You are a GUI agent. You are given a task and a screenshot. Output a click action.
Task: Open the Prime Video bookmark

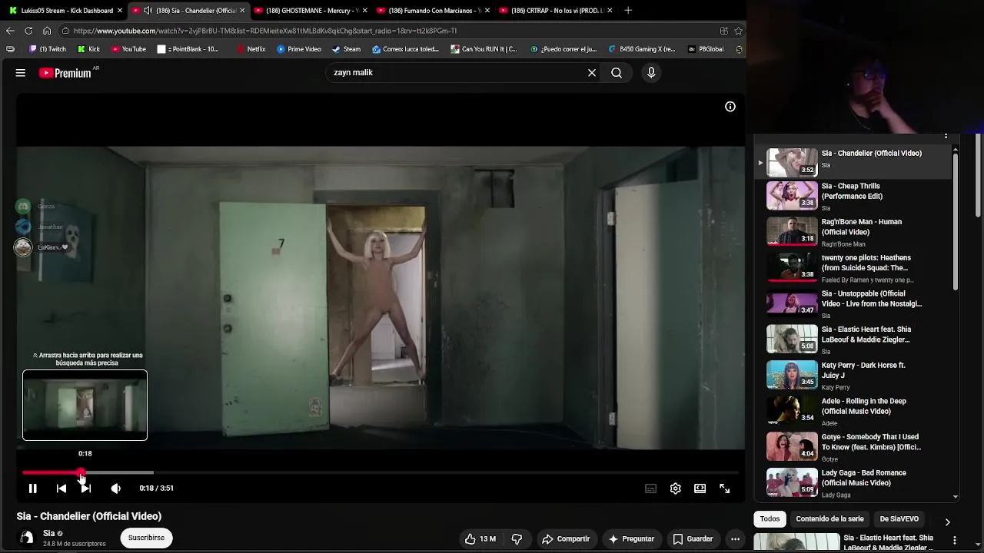tap(298, 49)
